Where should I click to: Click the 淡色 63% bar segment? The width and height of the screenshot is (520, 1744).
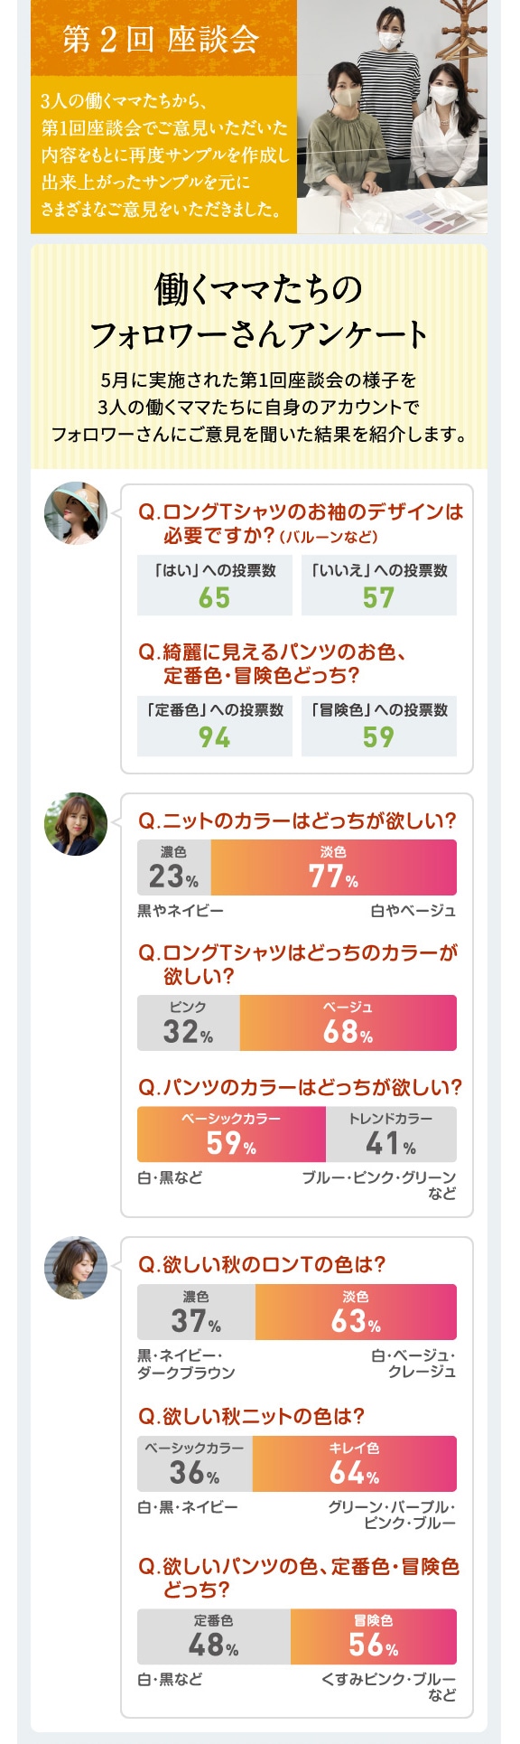(x=356, y=1312)
